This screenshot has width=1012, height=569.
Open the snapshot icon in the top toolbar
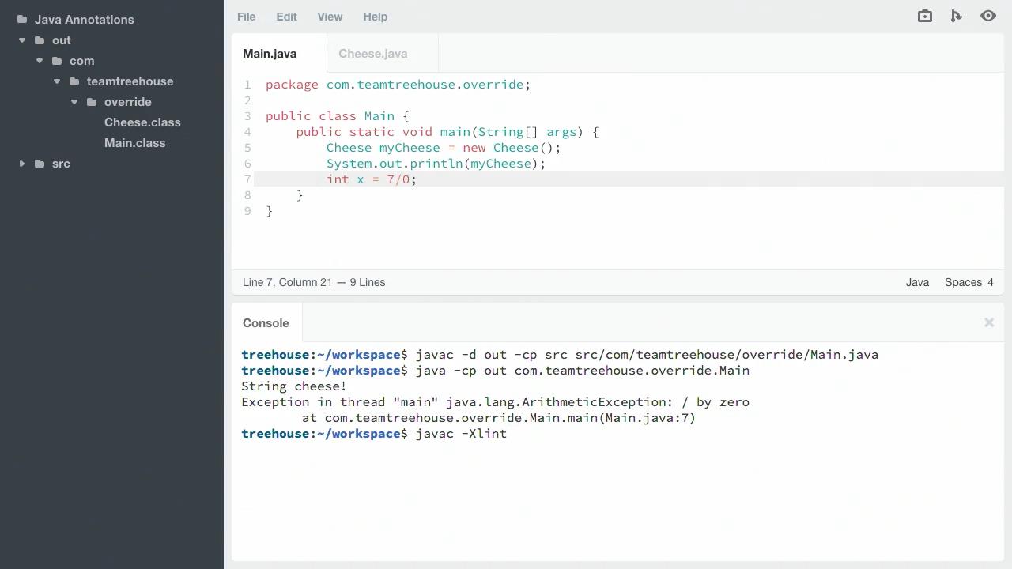click(x=924, y=16)
